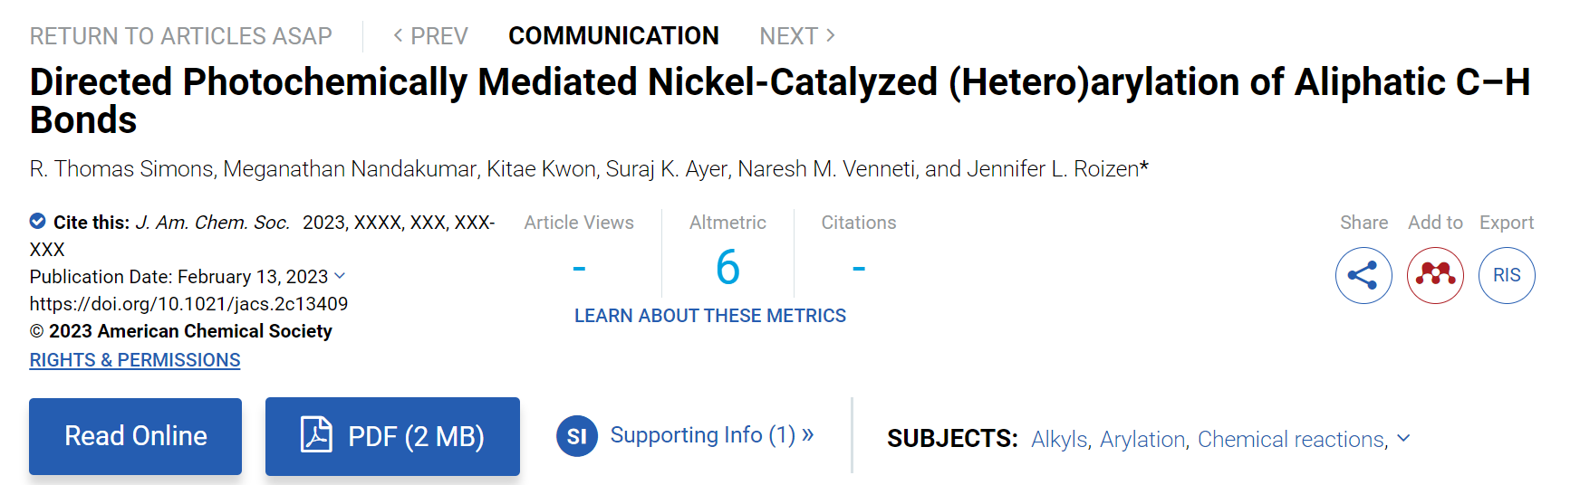Click the NEXT right chevron arrow
This screenshot has width=1580, height=485.
tap(831, 35)
